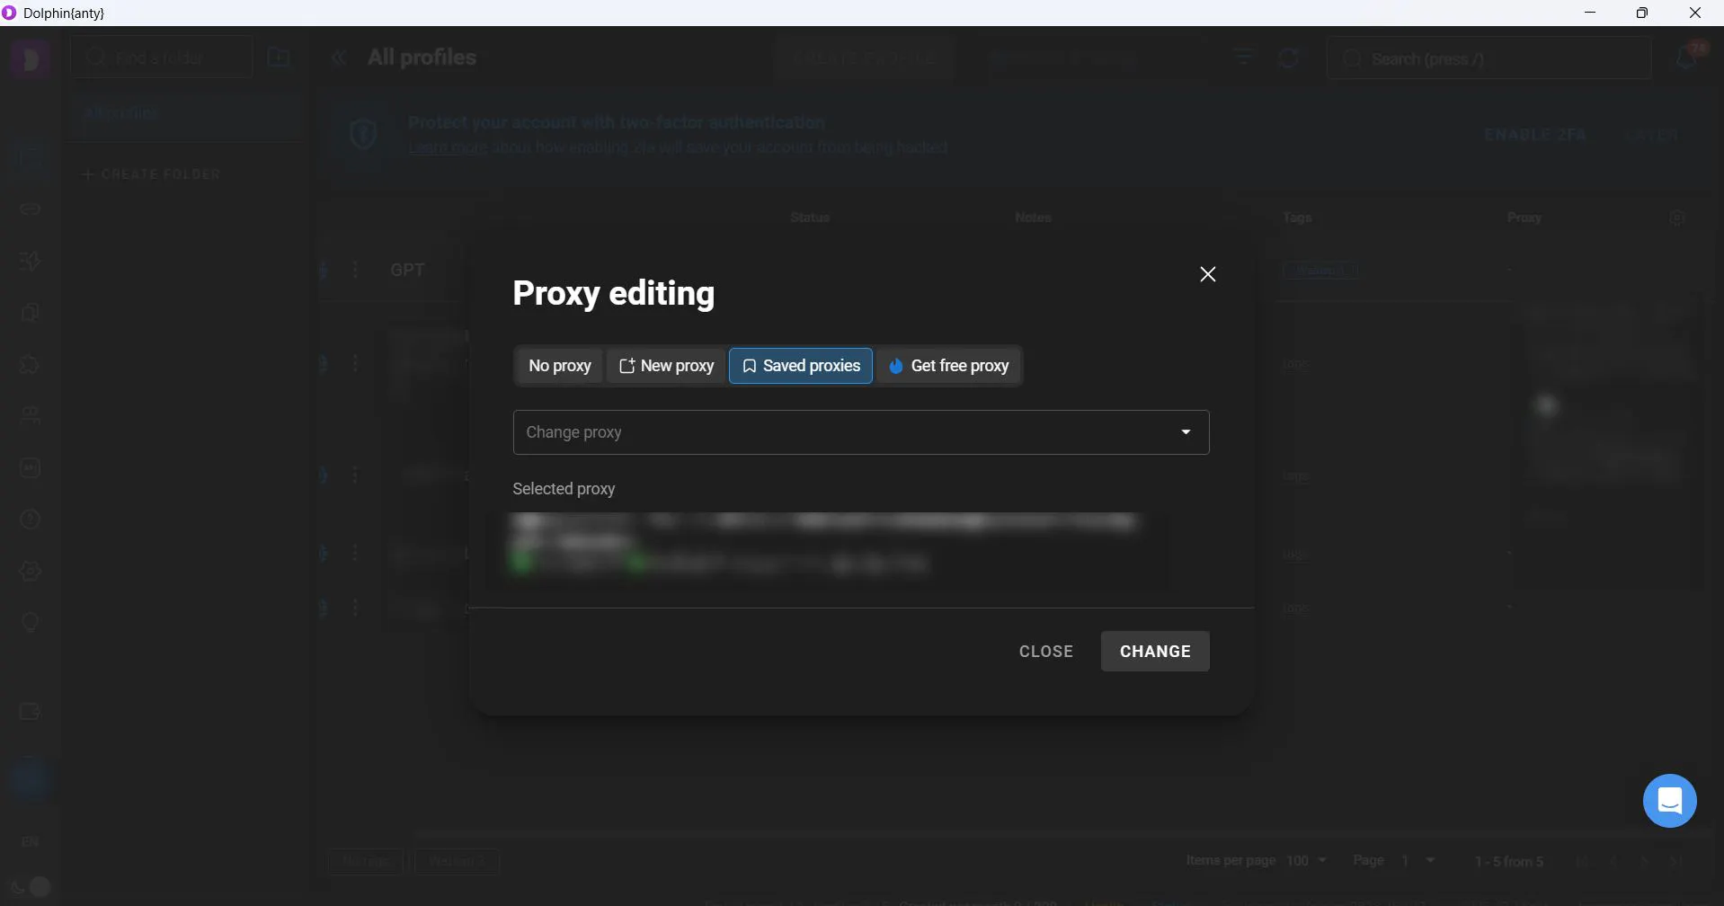Open the automation lightning icon in sidebar

(31, 262)
